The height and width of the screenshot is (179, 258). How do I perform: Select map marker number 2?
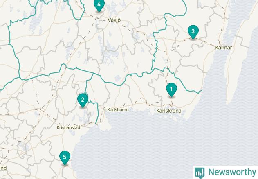tap(83, 100)
